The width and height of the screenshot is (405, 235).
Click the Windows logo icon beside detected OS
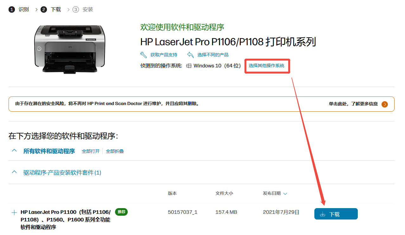(x=189, y=66)
